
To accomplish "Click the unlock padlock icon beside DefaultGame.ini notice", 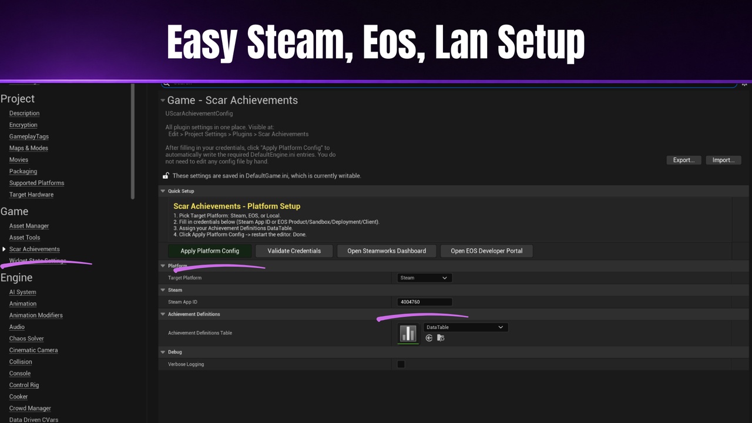I will (166, 176).
